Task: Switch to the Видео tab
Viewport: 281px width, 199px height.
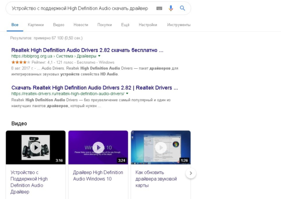Action: [59, 25]
